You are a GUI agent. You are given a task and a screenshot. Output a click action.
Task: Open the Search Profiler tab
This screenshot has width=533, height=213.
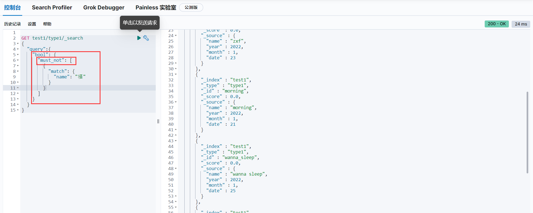[x=52, y=7]
